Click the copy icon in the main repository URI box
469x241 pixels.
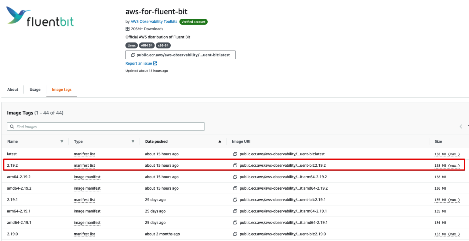click(133, 55)
